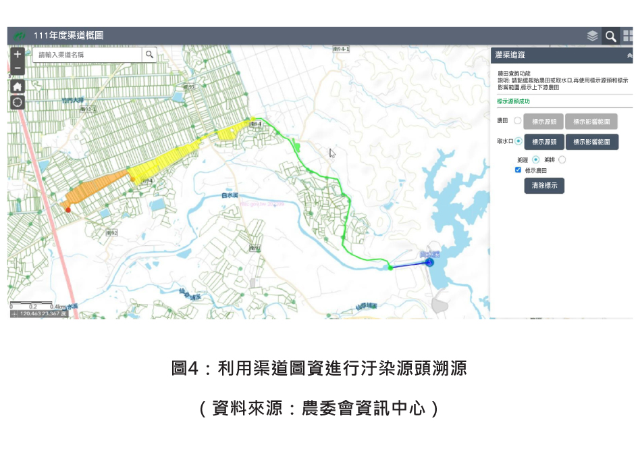638x460 pixels.
Task: Open the layers icon in the top toolbar
Action: pos(593,36)
